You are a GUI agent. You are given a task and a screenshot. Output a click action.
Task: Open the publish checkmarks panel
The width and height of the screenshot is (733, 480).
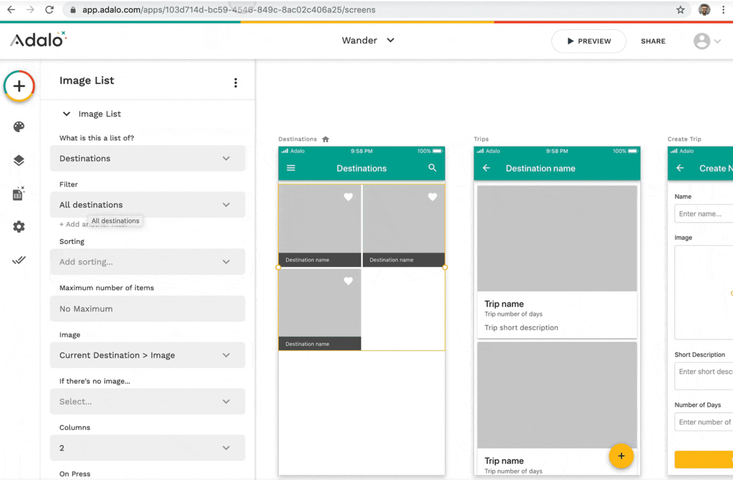19,260
